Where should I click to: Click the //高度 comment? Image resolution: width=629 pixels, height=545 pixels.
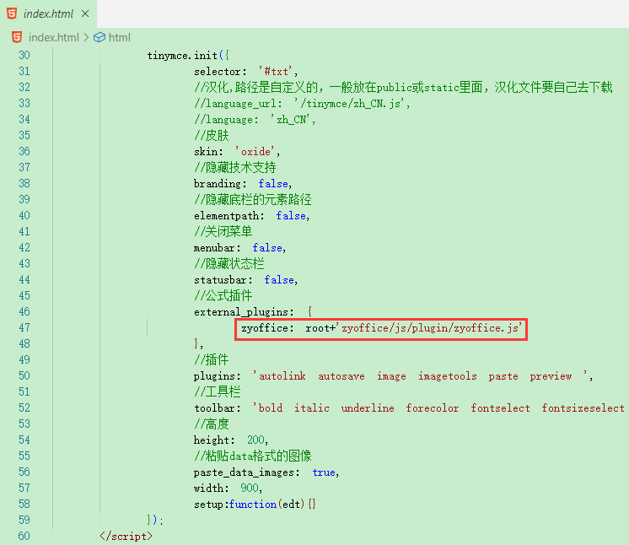(212, 424)
